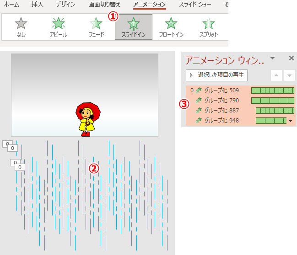Screen dimensions: 297x255
Task: Choose the スプリット animation effect
Action: (x=208, y=27)
